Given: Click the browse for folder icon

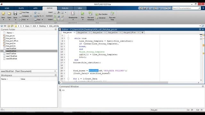Looking at the screenshot, I should tap(12, 26).
